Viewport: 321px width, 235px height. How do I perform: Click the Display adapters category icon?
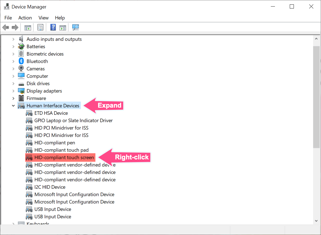(21, 91)
